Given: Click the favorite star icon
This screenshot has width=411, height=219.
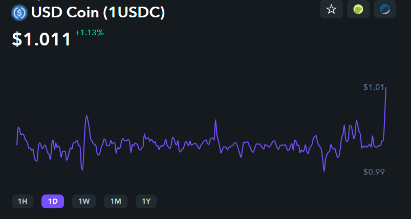Looking at the screenshot, I should pyautogui.click(x=331, y=9).
